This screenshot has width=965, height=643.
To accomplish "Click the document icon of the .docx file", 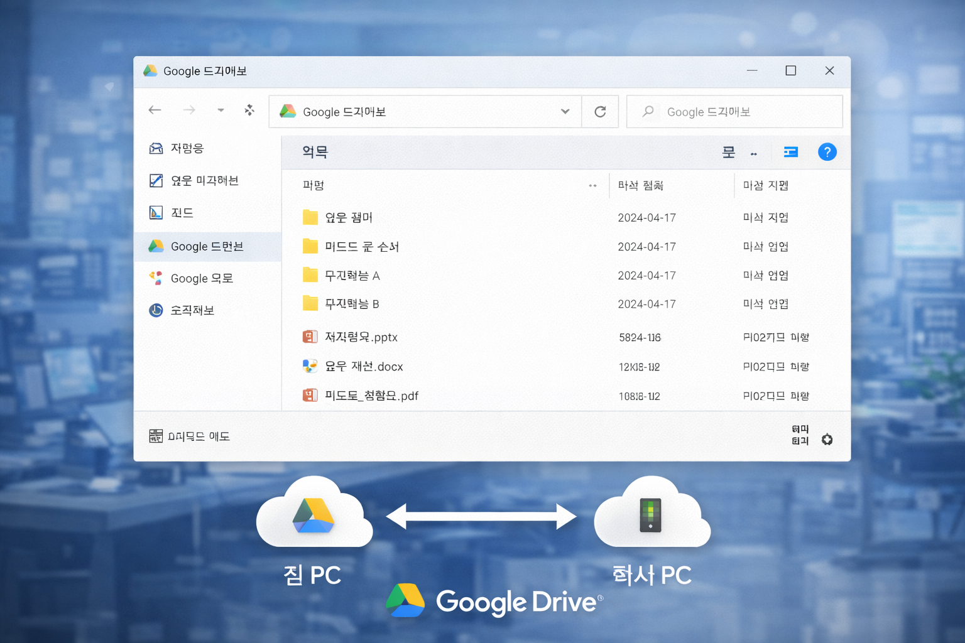I will point(310,366).
